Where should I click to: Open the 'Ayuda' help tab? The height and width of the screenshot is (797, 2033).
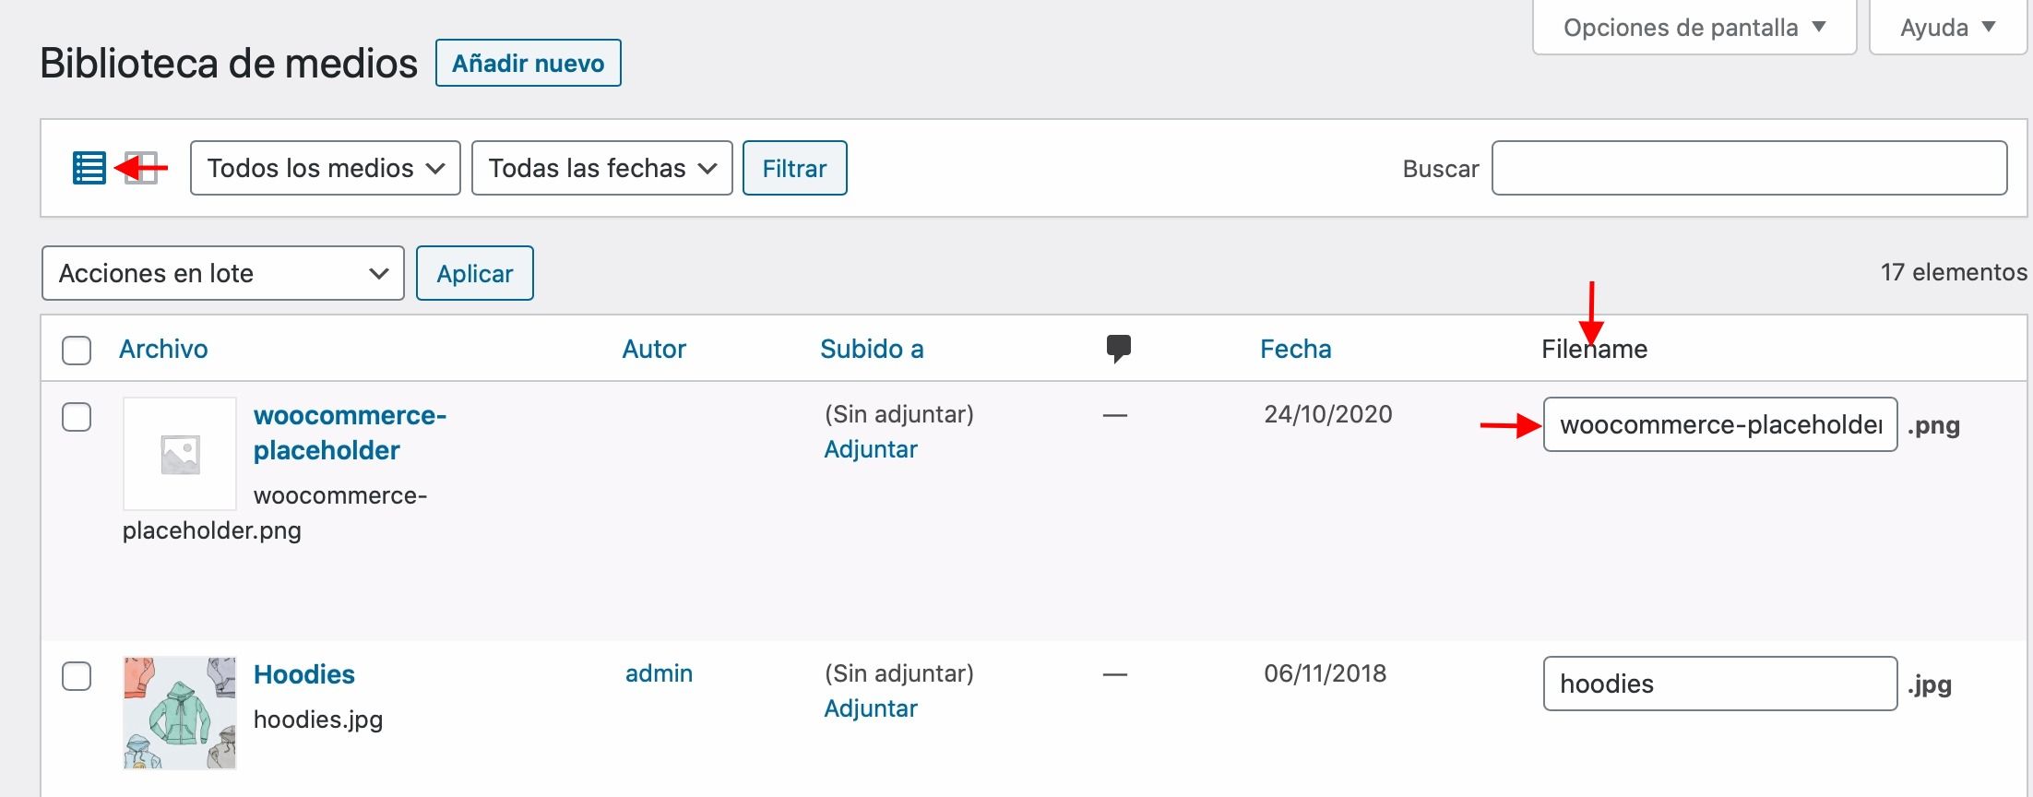tap(1948, 28)
